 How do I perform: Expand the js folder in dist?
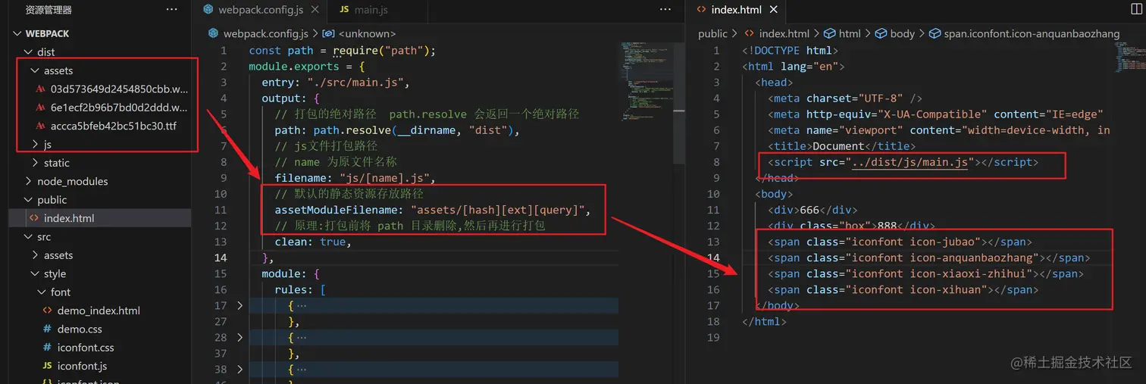(34, 144)
